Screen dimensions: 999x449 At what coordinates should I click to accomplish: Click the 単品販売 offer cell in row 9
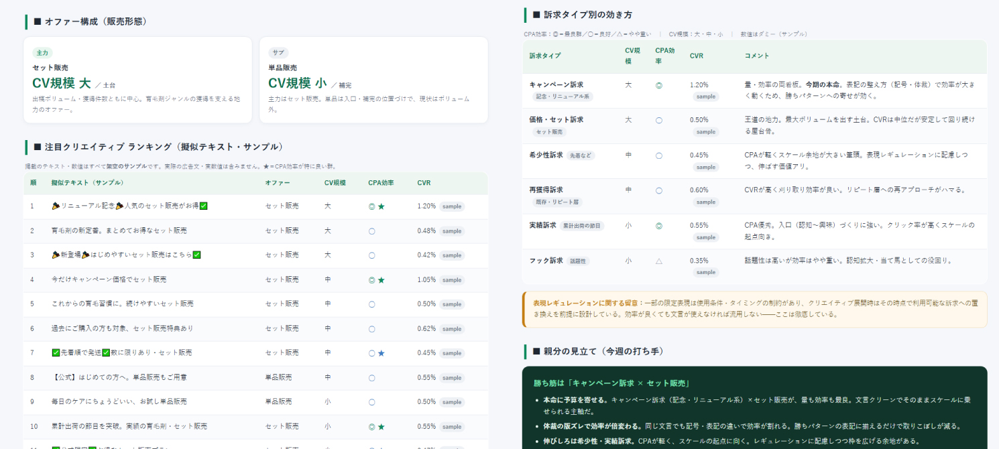(278, 402)
